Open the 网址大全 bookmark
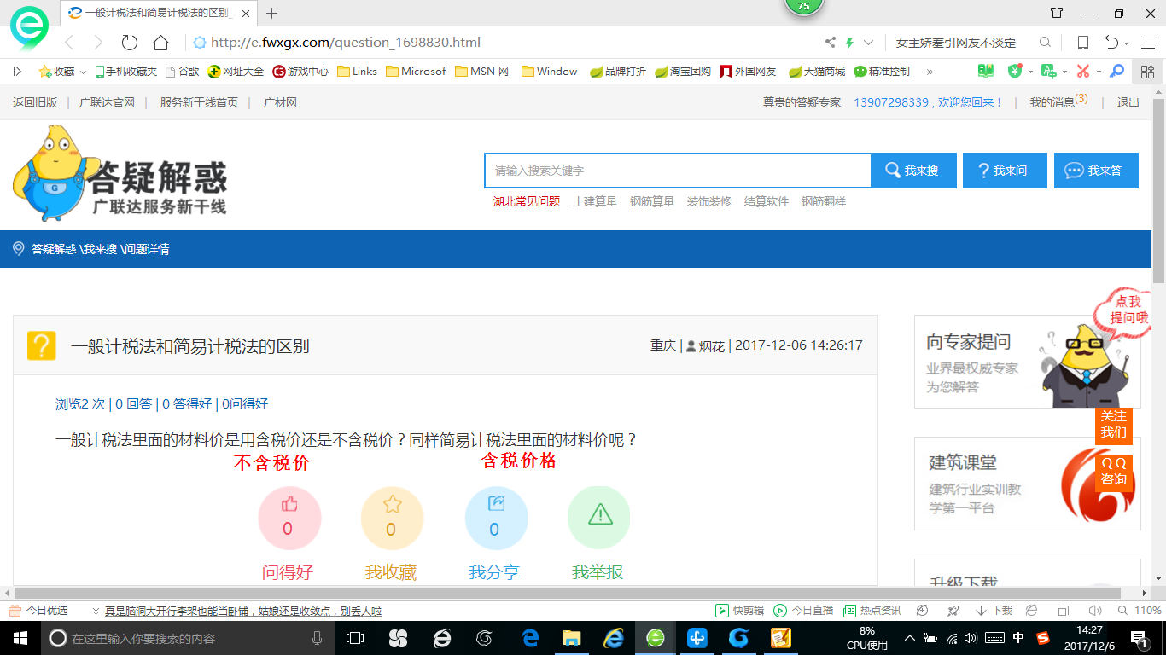Image resolution: width=1166 pixels, height=655 pixels. pyautogui.click(x=236, y=72)
